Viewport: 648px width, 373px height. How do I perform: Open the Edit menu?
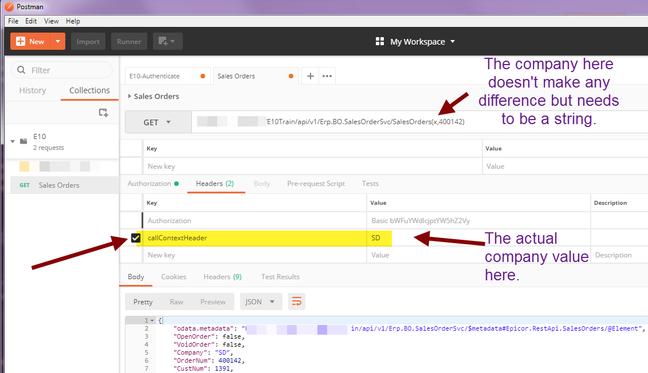point(31,21)
